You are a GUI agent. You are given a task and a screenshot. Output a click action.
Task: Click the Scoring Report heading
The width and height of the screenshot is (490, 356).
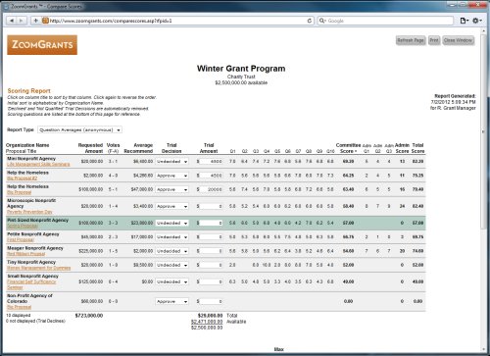29,91
